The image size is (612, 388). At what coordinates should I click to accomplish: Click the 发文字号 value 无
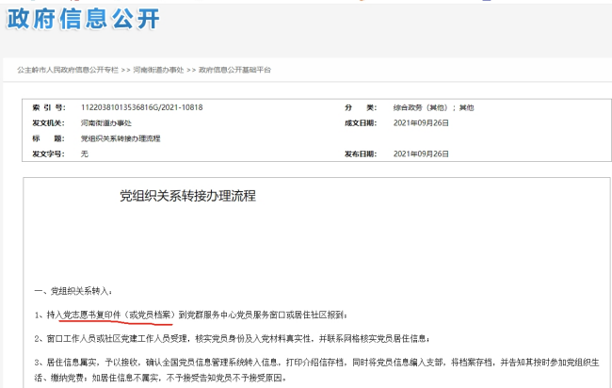tap(84, 153)
